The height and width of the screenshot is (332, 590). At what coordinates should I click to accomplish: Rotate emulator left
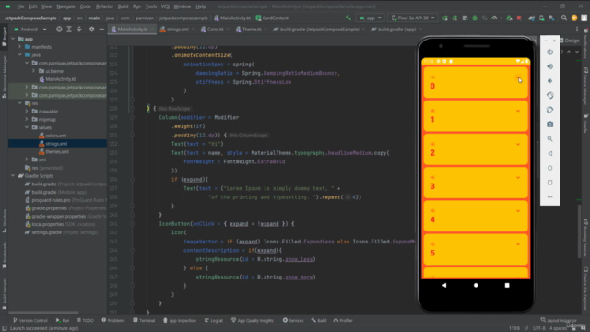click(549, 95)
